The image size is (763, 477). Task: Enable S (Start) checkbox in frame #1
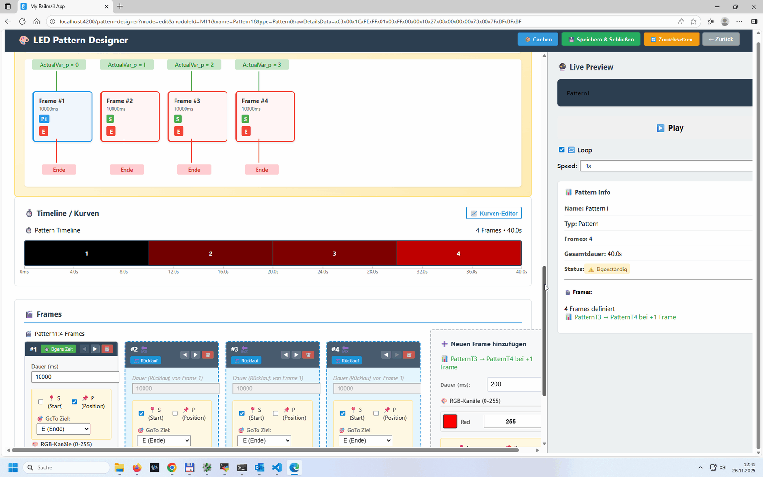(41, 402)
